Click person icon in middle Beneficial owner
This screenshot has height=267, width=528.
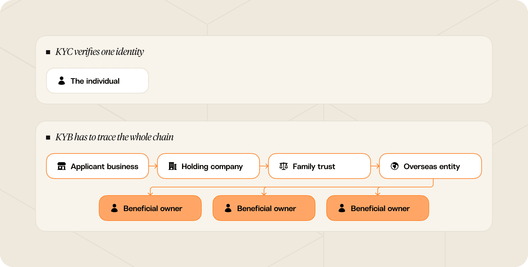(x=228, y=208)
